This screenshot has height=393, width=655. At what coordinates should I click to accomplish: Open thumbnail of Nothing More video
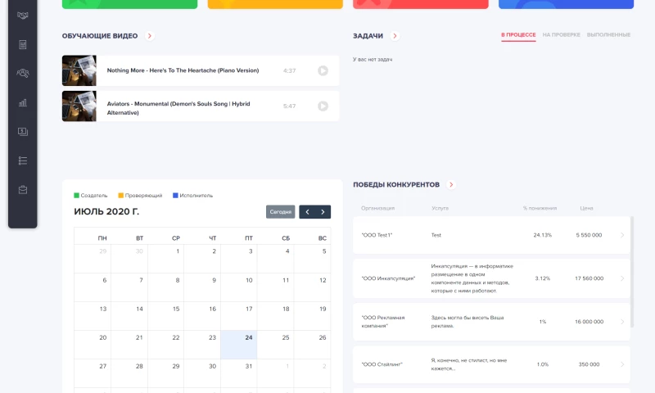click(79, 70)
